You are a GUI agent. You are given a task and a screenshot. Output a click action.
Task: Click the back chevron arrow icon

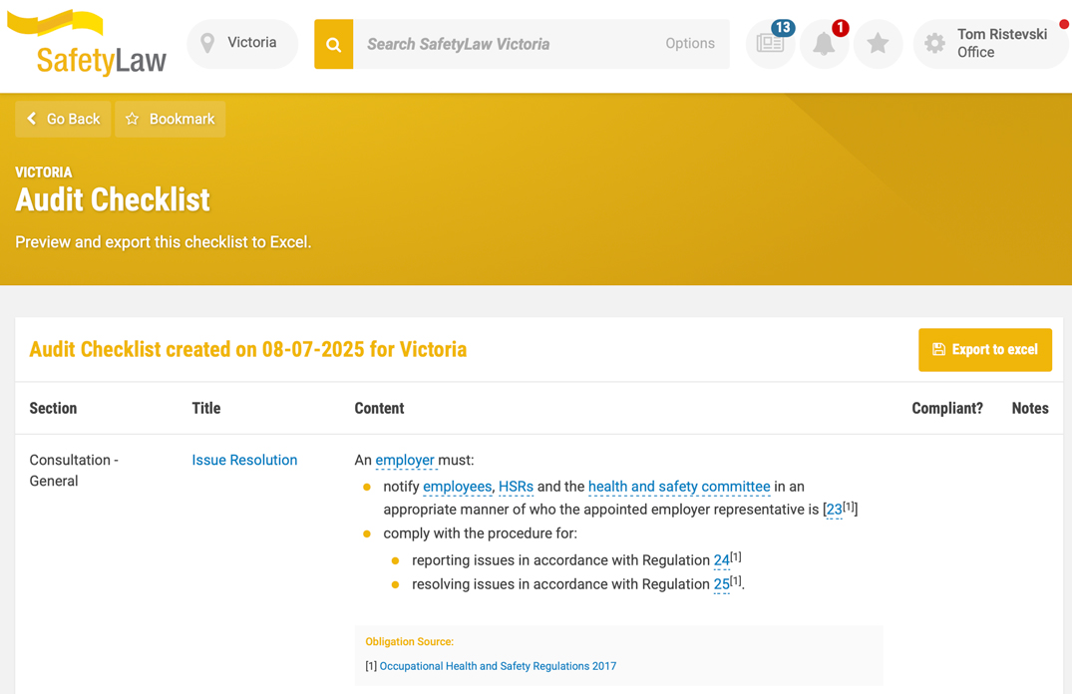coord(32,119)
